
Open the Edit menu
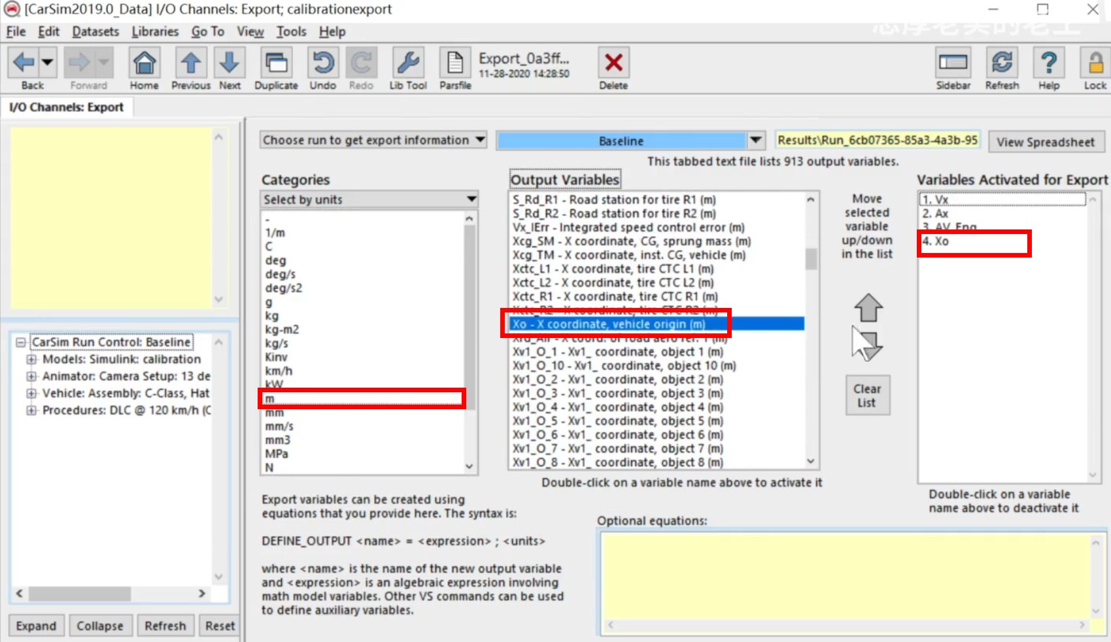(x=48, y=31)
